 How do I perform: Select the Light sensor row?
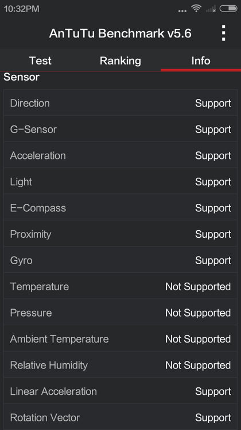pos(120,181)
